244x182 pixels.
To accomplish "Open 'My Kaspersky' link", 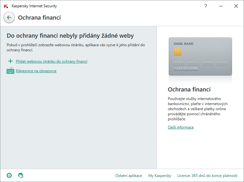I will (160, 176).
